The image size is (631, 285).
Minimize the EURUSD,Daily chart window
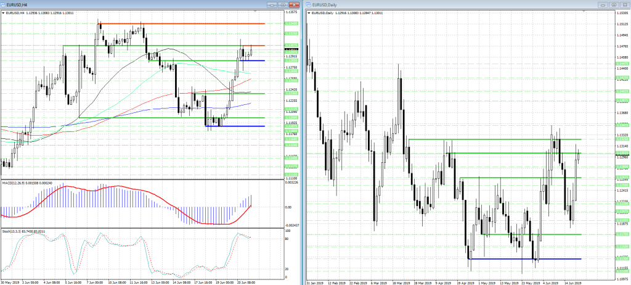tap(603, 4)
